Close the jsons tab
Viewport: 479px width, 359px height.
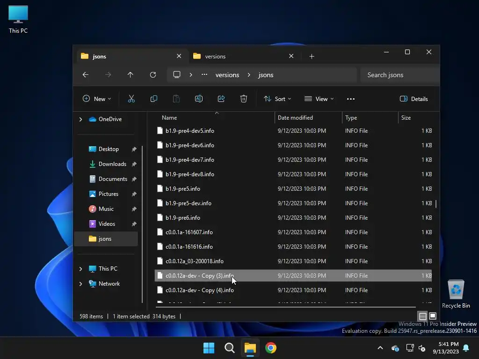(x=179, y=56)
